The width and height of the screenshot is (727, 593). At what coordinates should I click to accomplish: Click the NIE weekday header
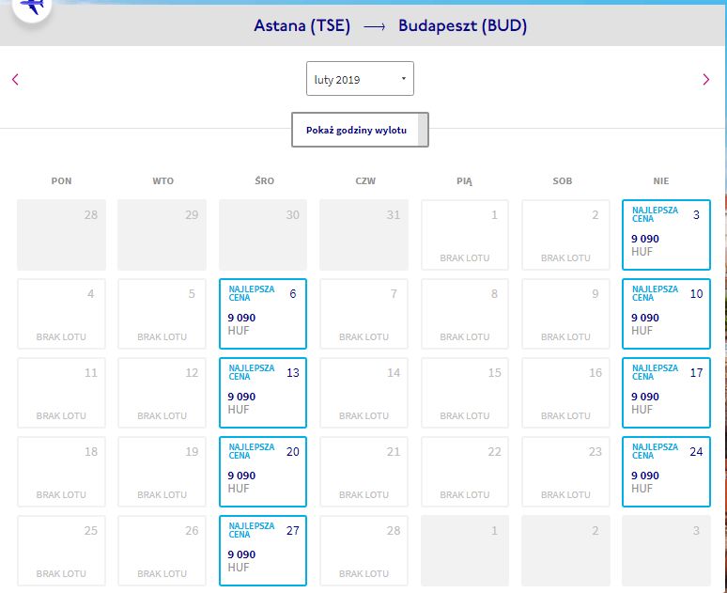660,181
